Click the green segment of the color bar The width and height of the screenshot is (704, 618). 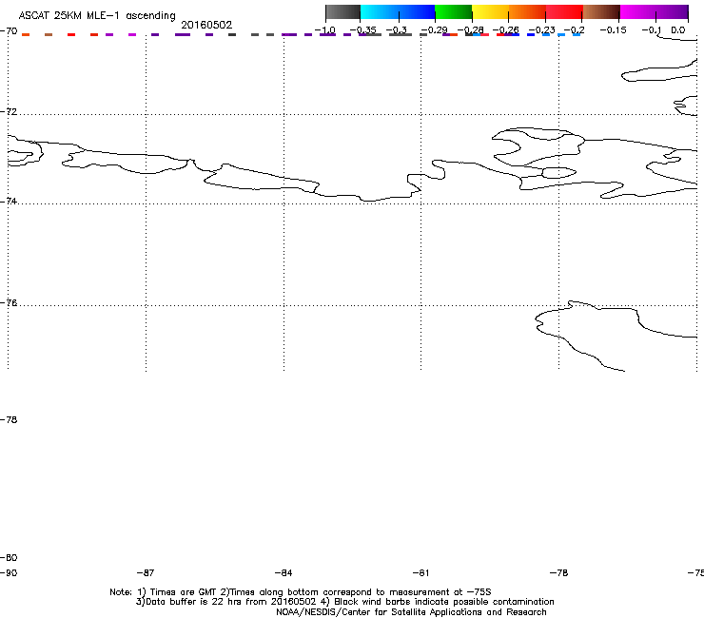click(453, 12)
